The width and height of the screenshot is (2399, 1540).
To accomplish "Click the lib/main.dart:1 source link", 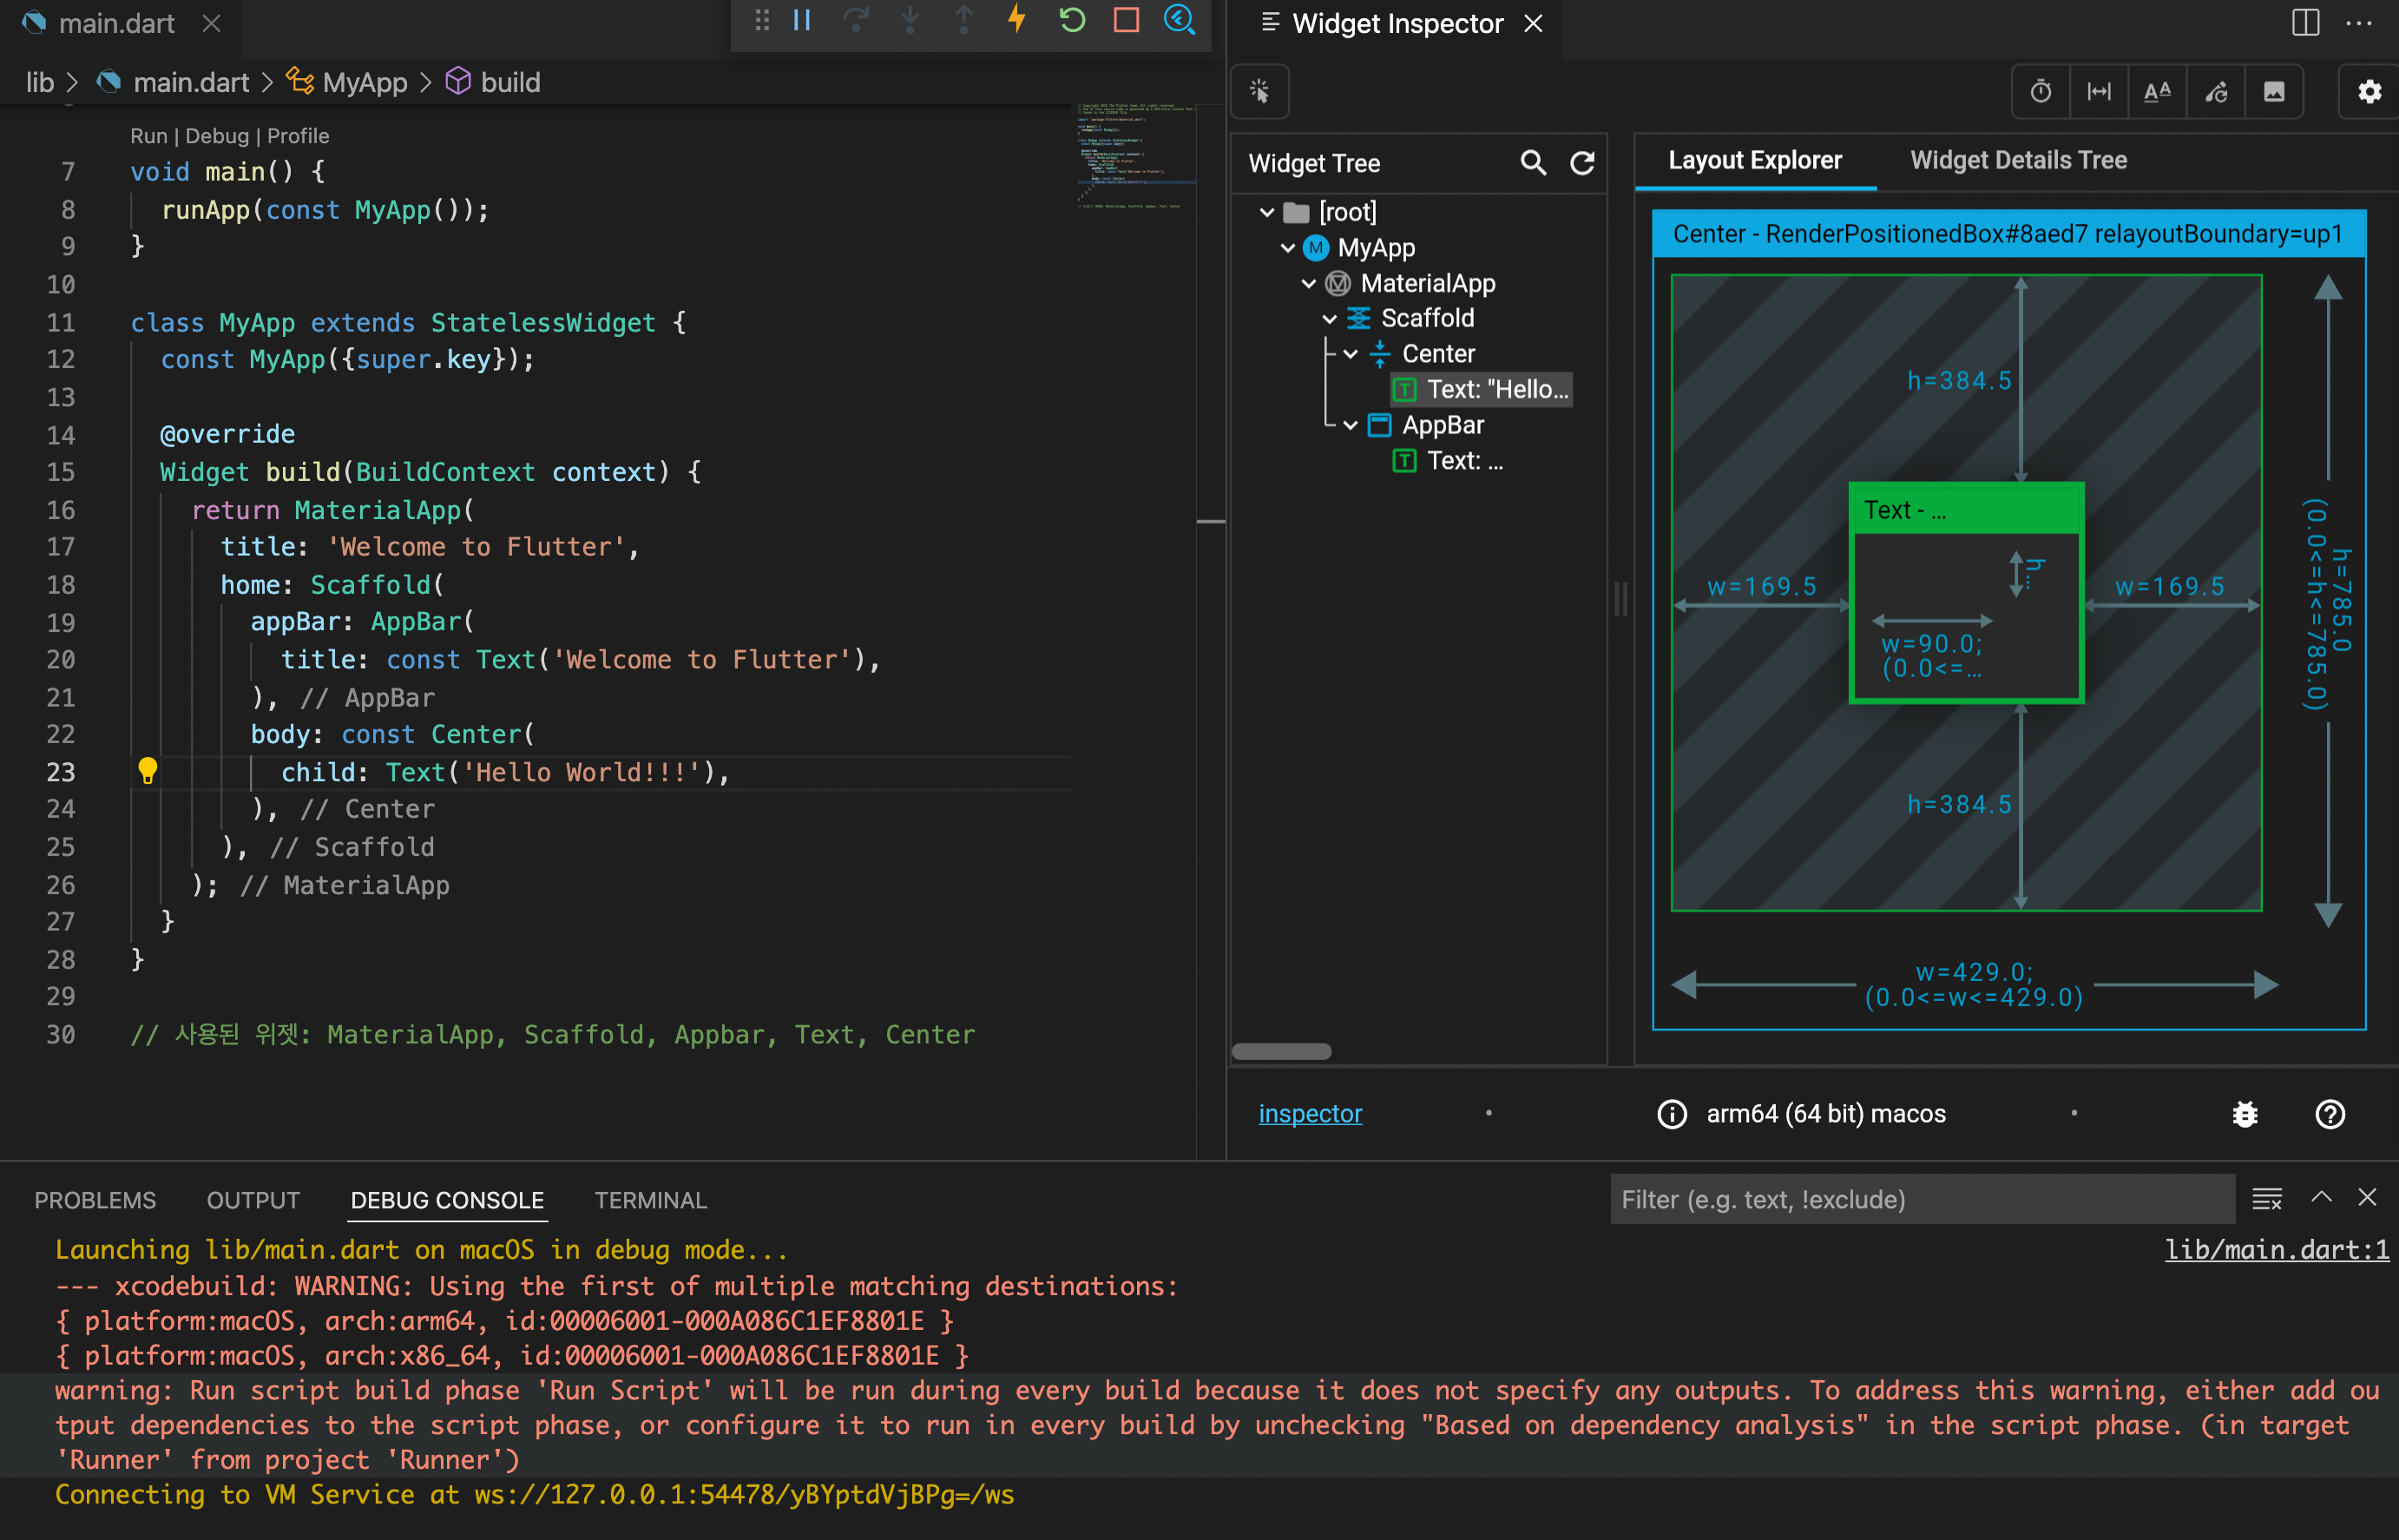I will pyautogui.click(x=2276, y=1249).
